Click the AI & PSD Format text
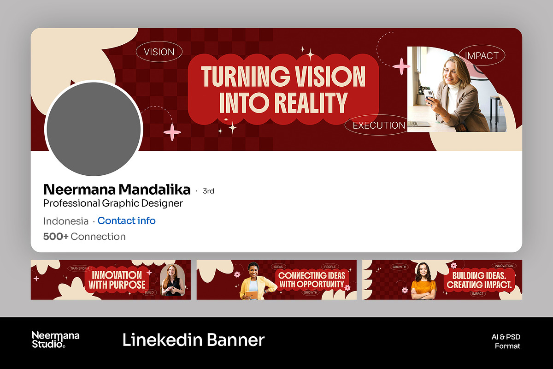553x369 pixels. click(x=506, y=341)
